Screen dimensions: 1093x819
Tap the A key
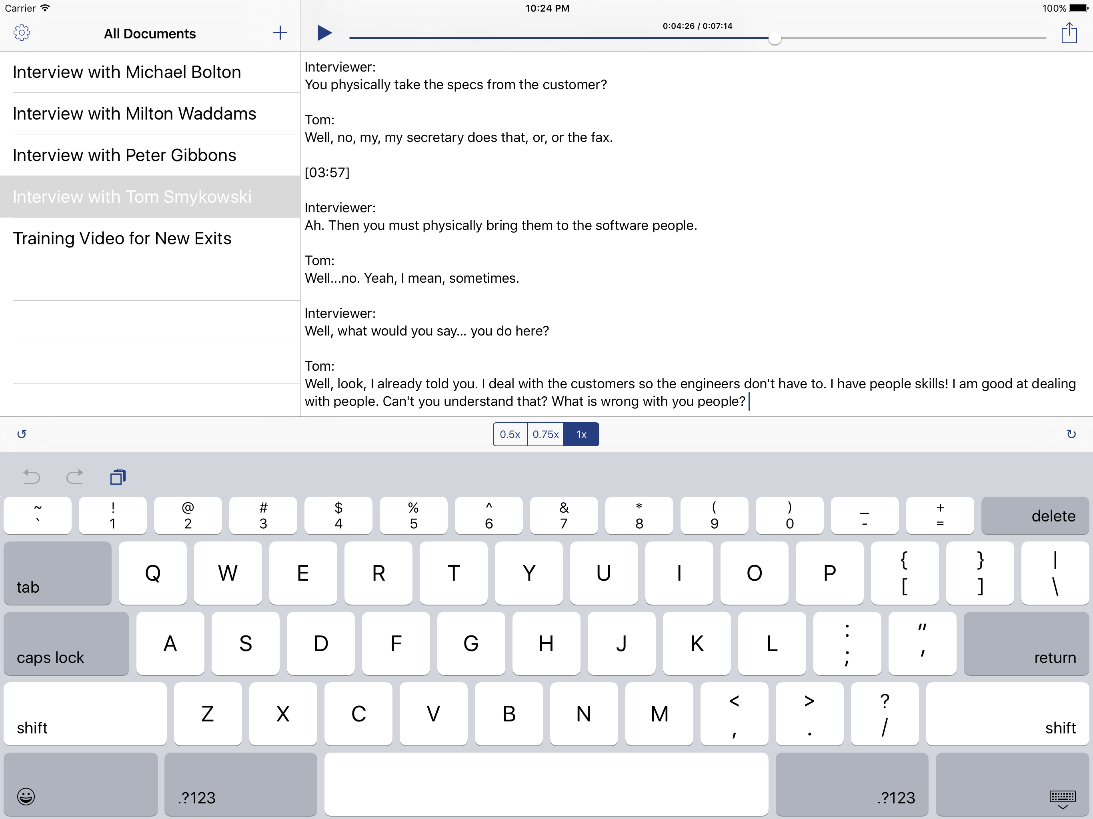click(170, 643)
